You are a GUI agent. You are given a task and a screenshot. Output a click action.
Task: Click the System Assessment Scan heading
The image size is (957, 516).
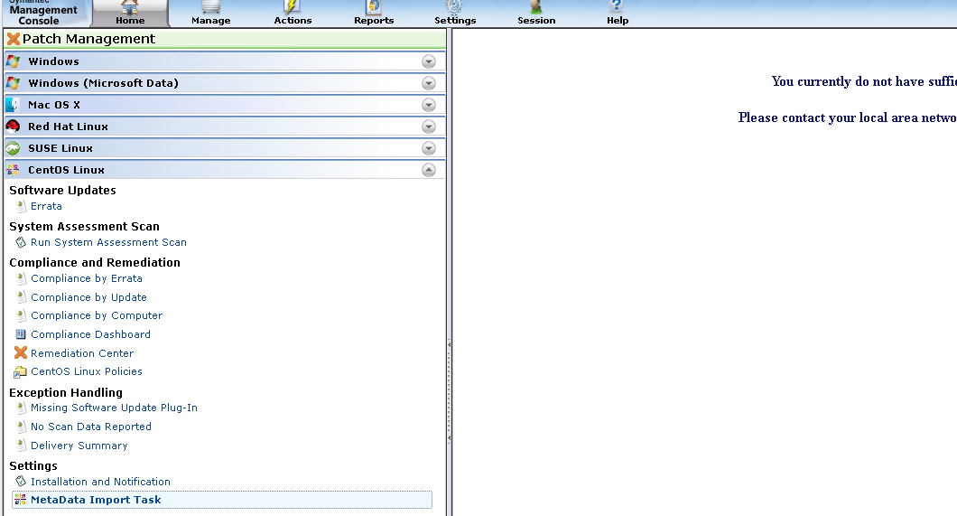pyautogui.click(x=84, y=227)
